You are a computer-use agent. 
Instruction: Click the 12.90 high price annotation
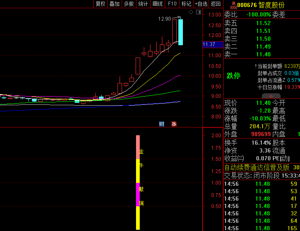pos(164,19)
